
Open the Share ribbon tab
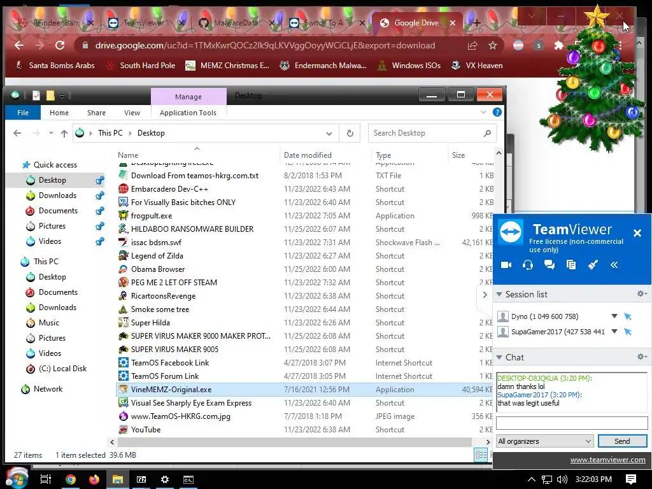96,113
